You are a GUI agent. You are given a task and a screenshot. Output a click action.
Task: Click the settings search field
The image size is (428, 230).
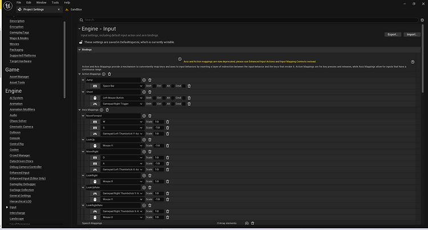pos(248,20)
